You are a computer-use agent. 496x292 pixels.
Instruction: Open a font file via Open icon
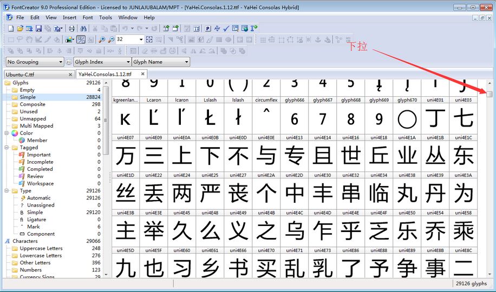click(x=20, y=29)
